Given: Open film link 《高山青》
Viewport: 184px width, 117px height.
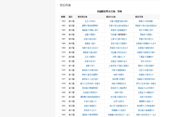Looking at the screenshot, I should [93, 52].
